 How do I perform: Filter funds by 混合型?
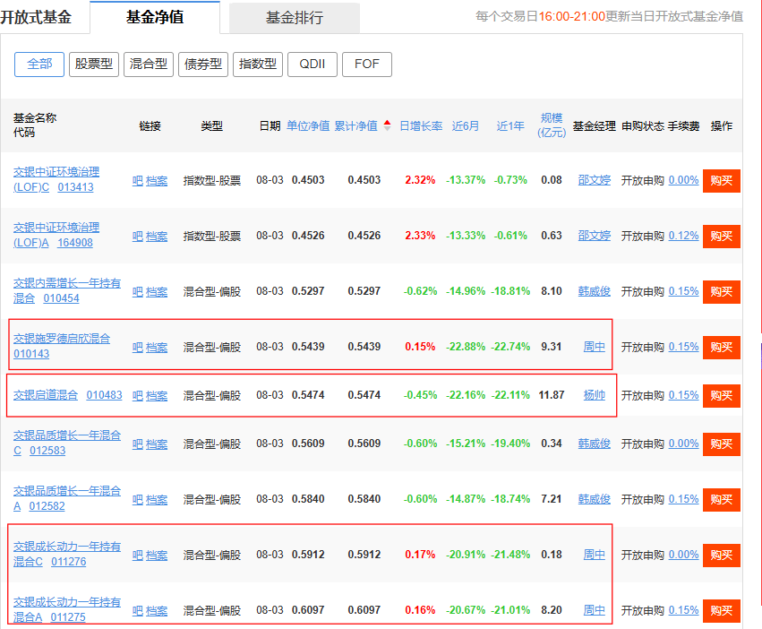click(149, 65)
